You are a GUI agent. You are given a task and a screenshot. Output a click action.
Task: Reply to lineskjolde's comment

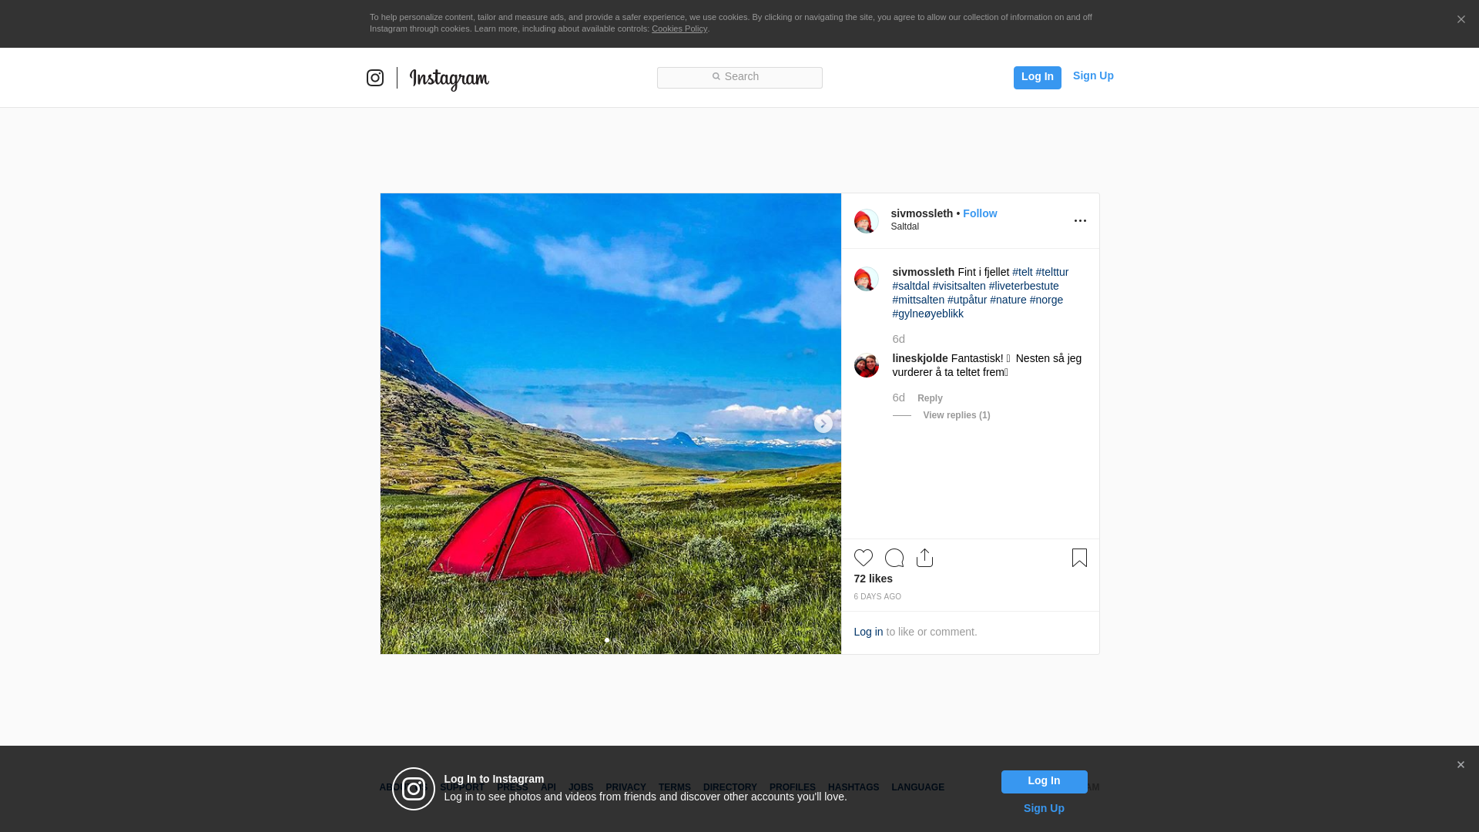[x=930, y=398]
